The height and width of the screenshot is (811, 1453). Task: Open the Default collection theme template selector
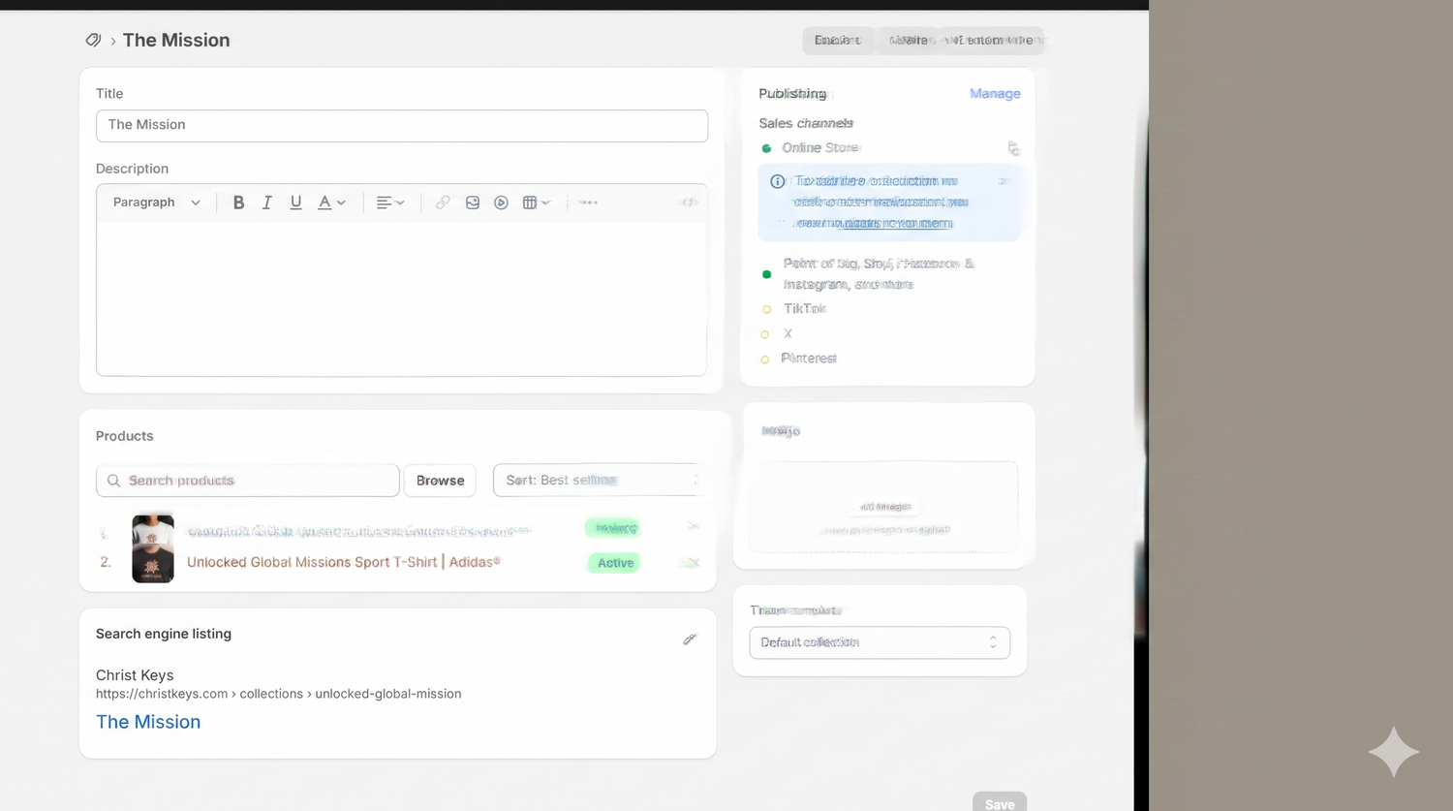point(880,642)
